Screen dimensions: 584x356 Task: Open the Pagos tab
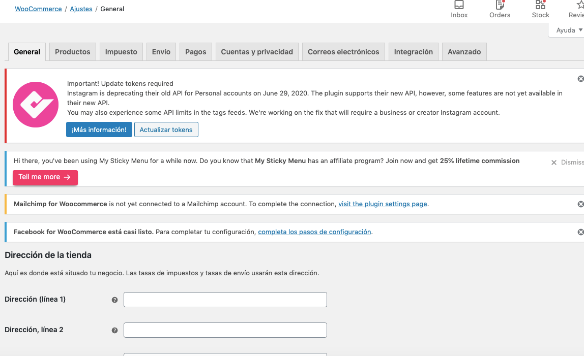coord(195,52)
